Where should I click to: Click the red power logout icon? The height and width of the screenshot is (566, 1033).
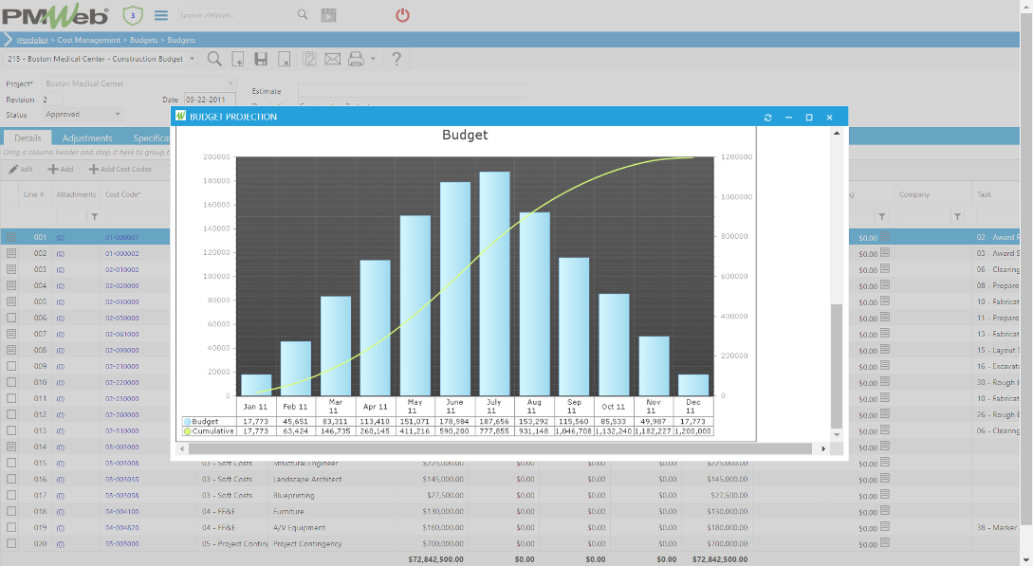402,15
